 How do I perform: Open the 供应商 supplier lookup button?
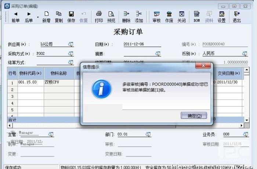(71, 44)
